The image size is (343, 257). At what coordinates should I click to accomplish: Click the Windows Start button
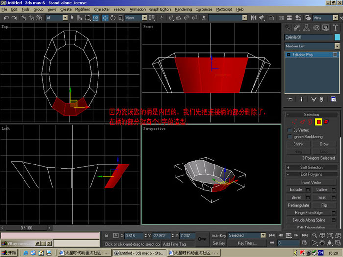coord(9,253)
